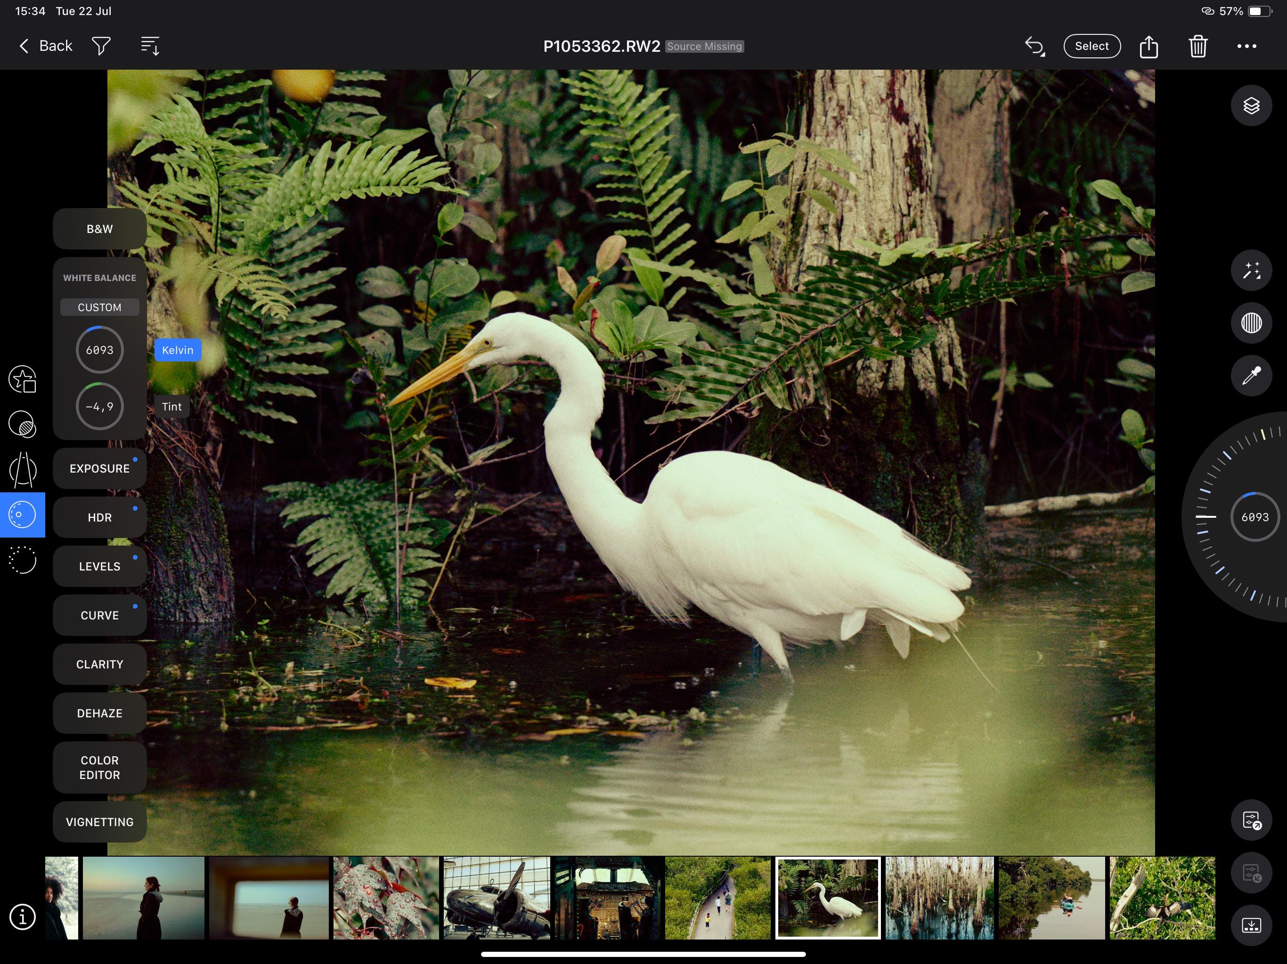This screenshot has width=1287, height=964.
Task: Open the vintage airplane thumbnail
Action: click(497, 898)
